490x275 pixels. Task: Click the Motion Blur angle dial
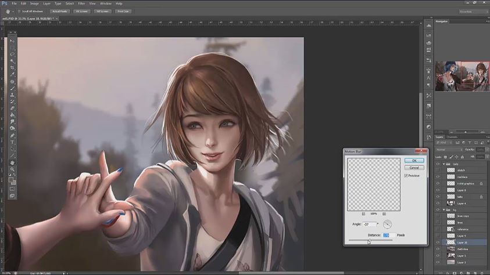[x=387, y=224]
